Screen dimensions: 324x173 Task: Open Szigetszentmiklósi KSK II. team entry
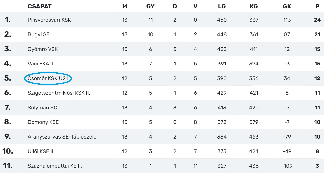(x=59, y=93)
